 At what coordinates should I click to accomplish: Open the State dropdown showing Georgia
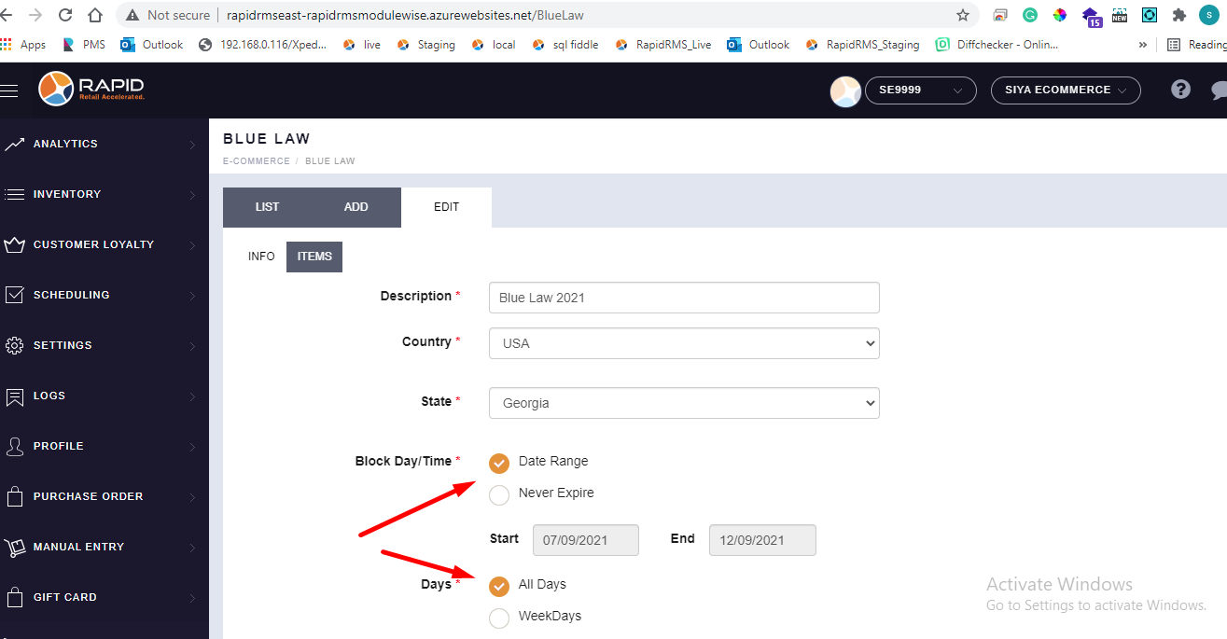tap(684, 403)
